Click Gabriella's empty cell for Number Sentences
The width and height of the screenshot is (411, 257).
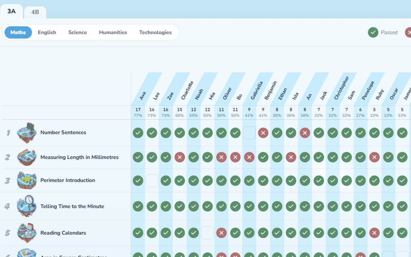249,133
